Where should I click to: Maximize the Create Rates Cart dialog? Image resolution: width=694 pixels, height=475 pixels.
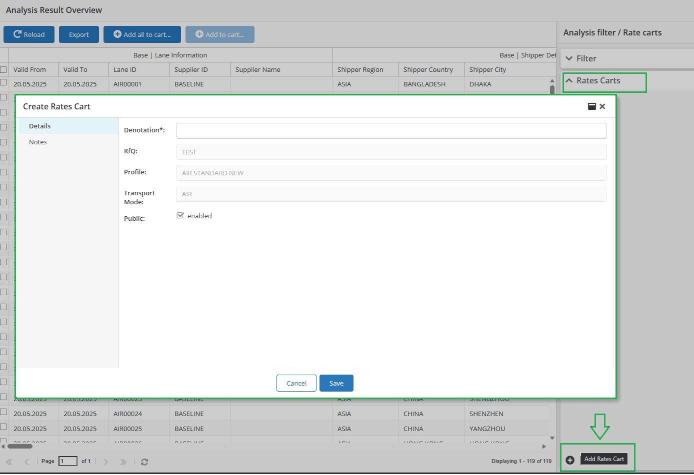[x=592, y=106]
